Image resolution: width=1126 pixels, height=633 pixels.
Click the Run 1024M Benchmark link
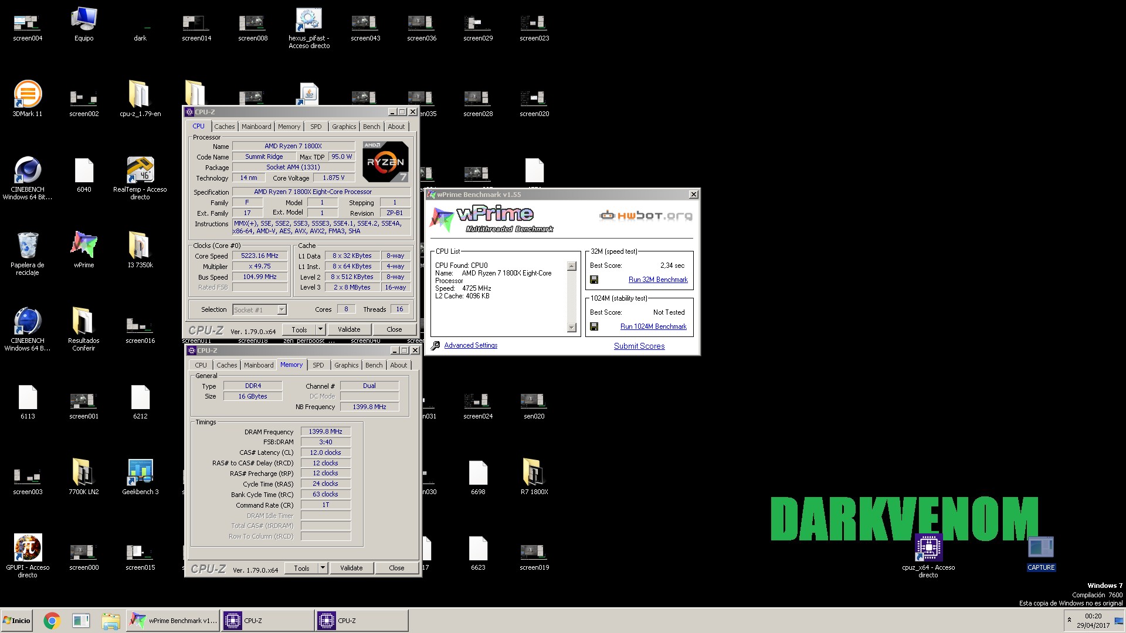pos(653,326)
